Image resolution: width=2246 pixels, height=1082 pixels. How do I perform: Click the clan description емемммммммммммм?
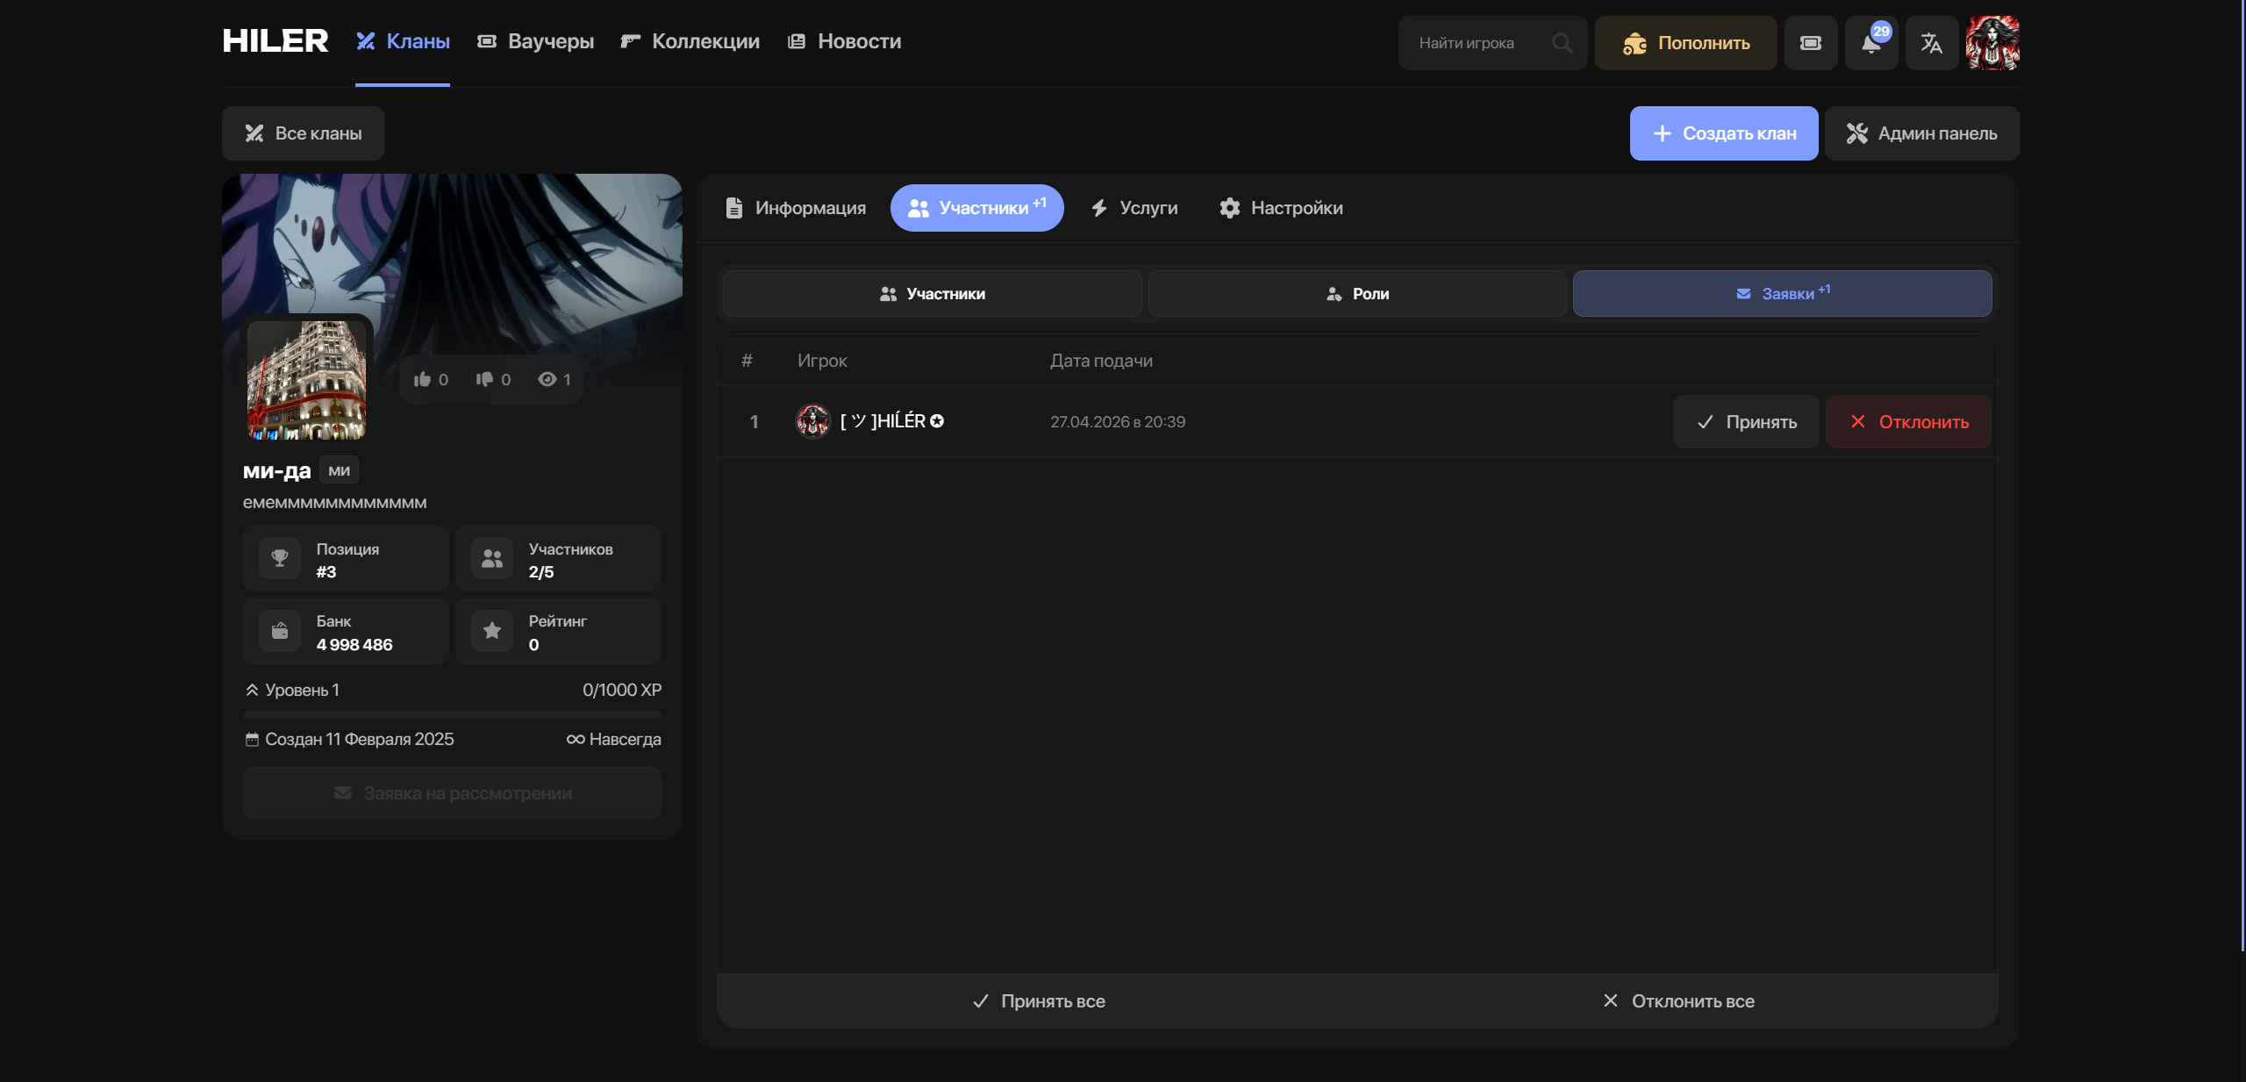334,503
